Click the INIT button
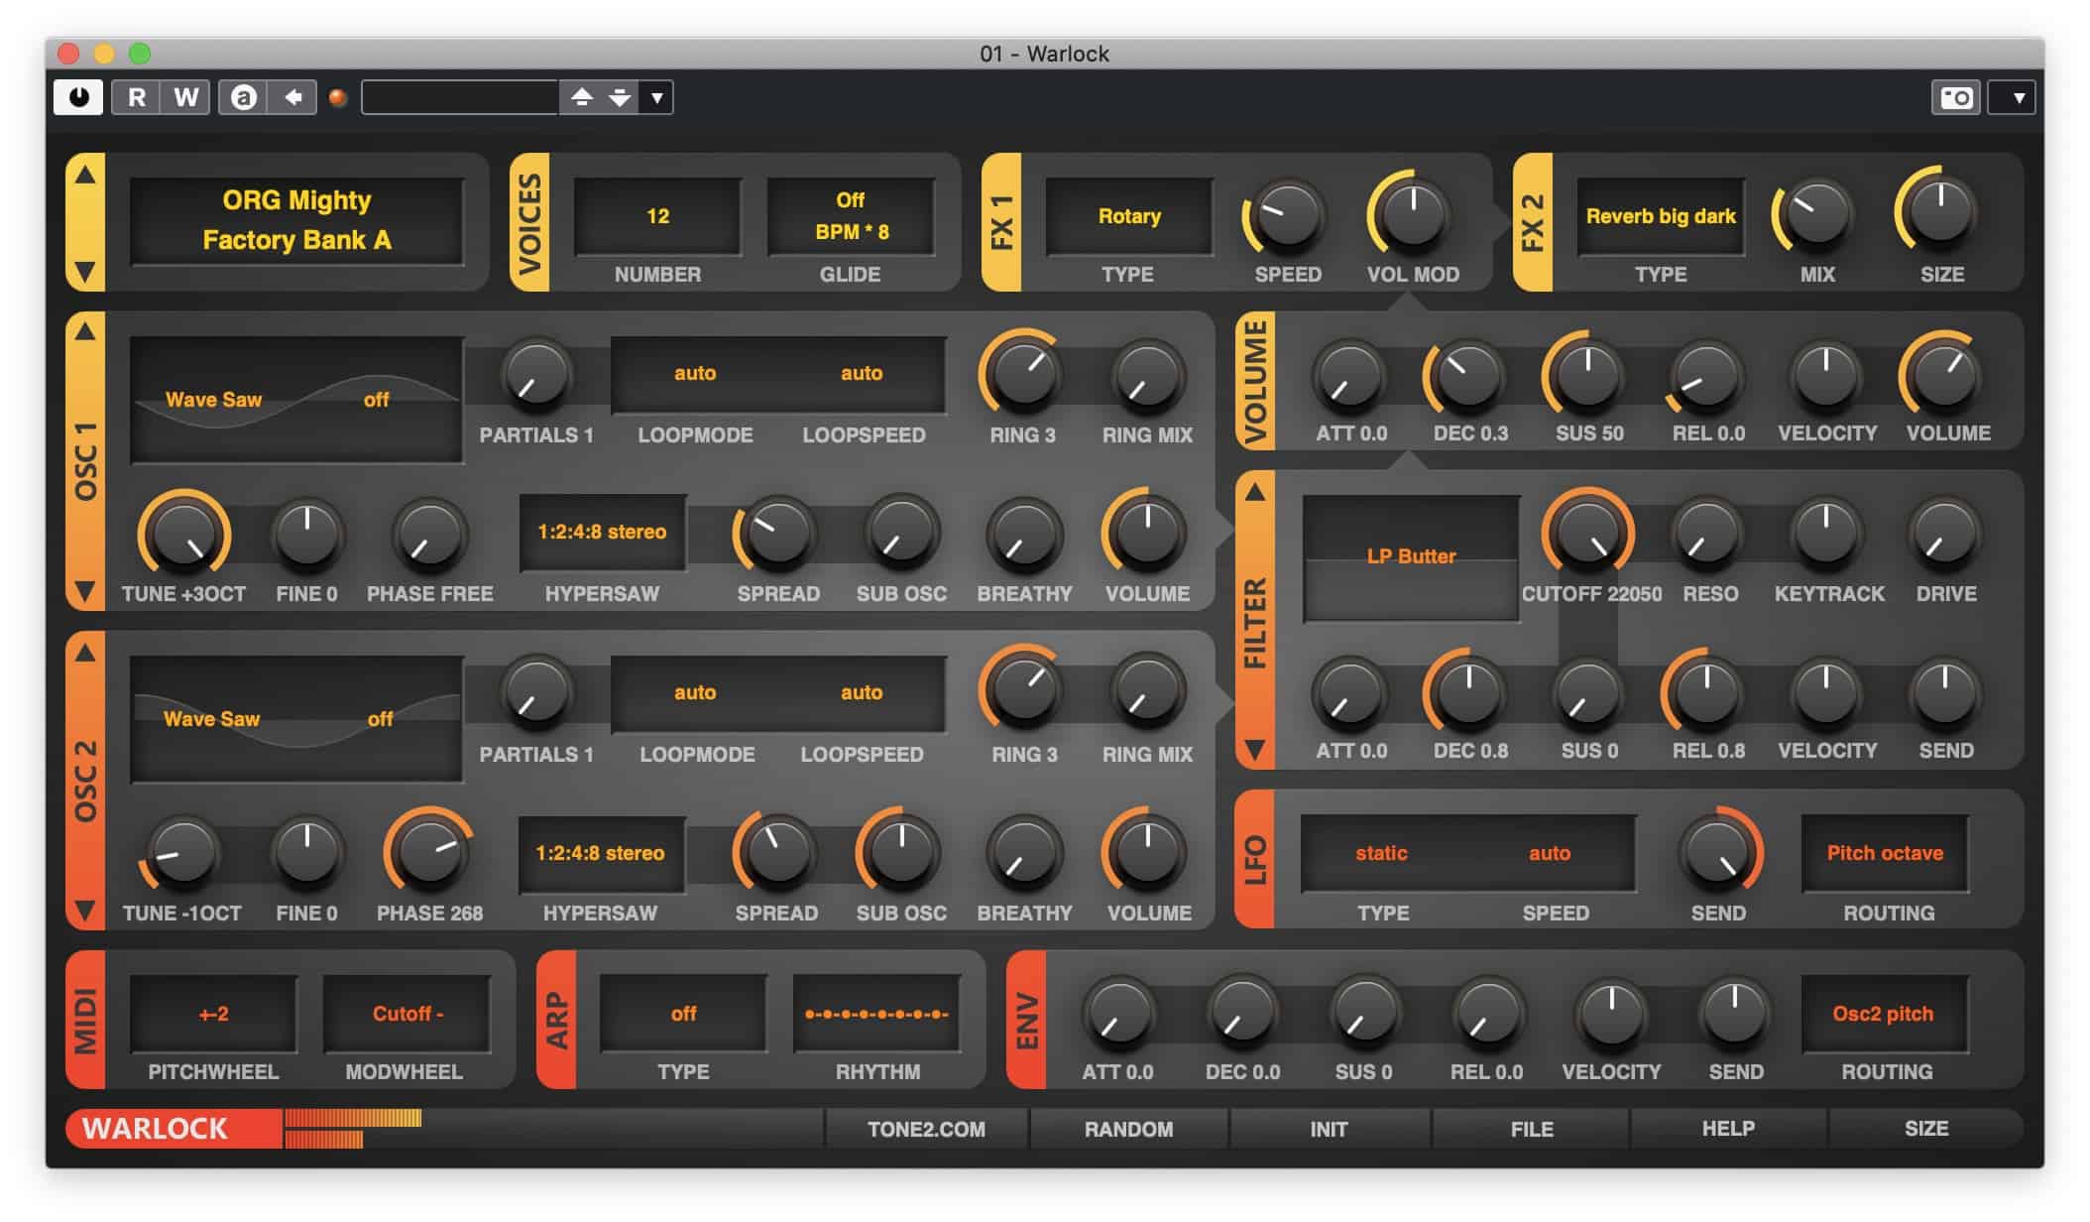 click(1329, 1130)
